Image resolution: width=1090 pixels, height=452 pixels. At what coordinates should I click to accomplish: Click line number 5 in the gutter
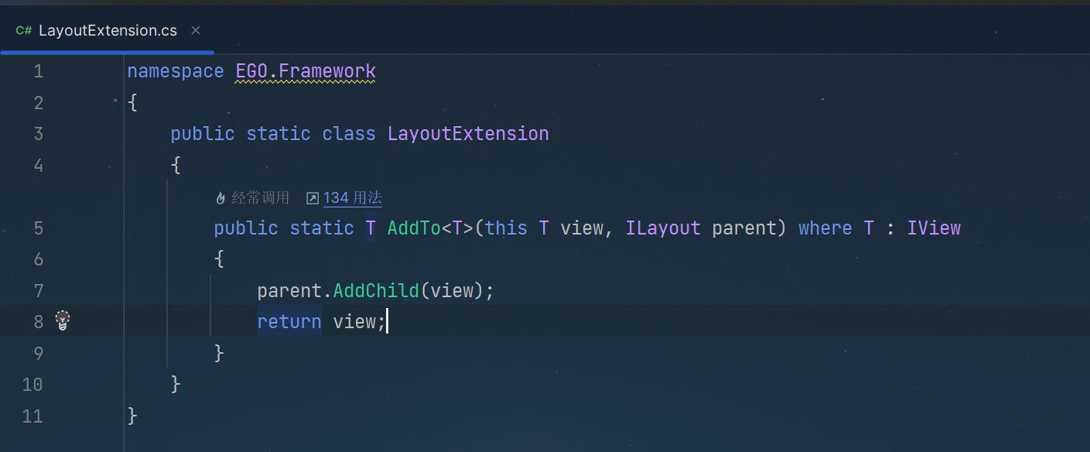coord(39,228)
